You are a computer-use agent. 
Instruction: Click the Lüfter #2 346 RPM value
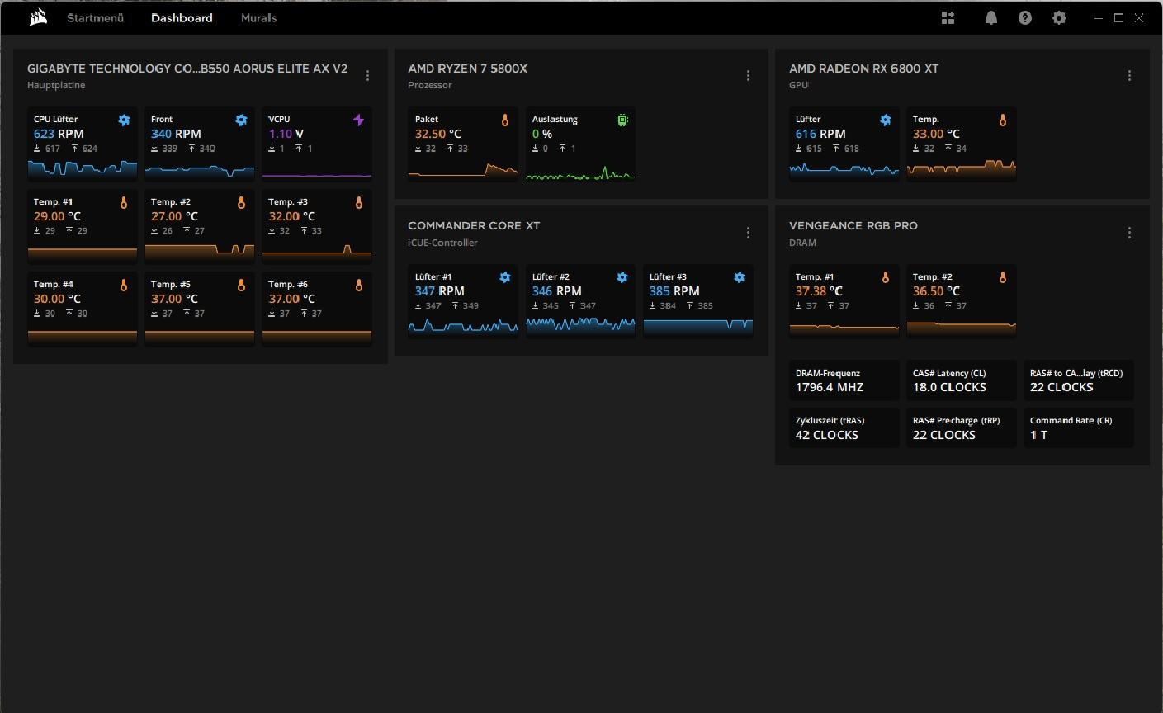[557, 291]
